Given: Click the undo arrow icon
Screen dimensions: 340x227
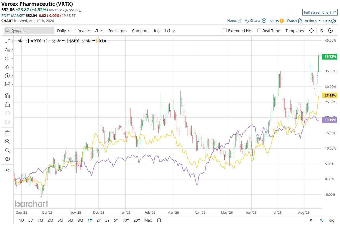Looking at the screenshot, I should [7, 113].
